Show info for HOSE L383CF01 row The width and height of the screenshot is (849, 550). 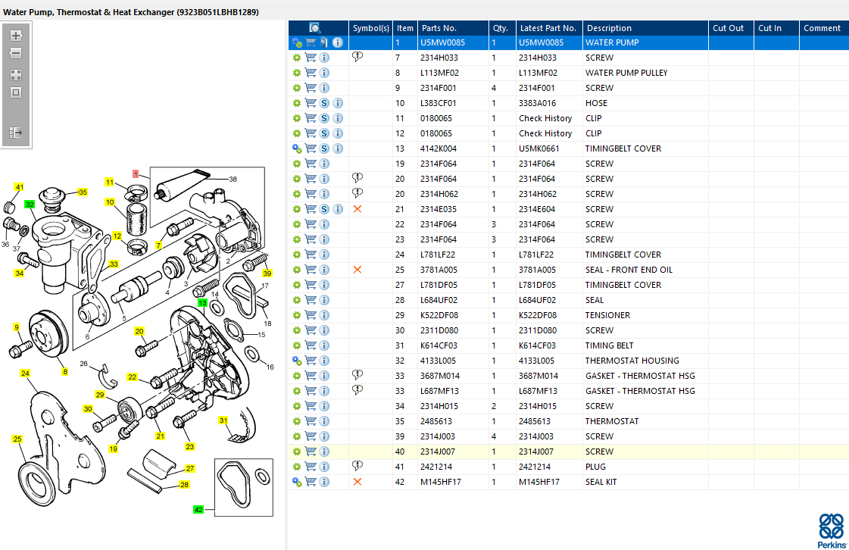click(x=337, y=103)
